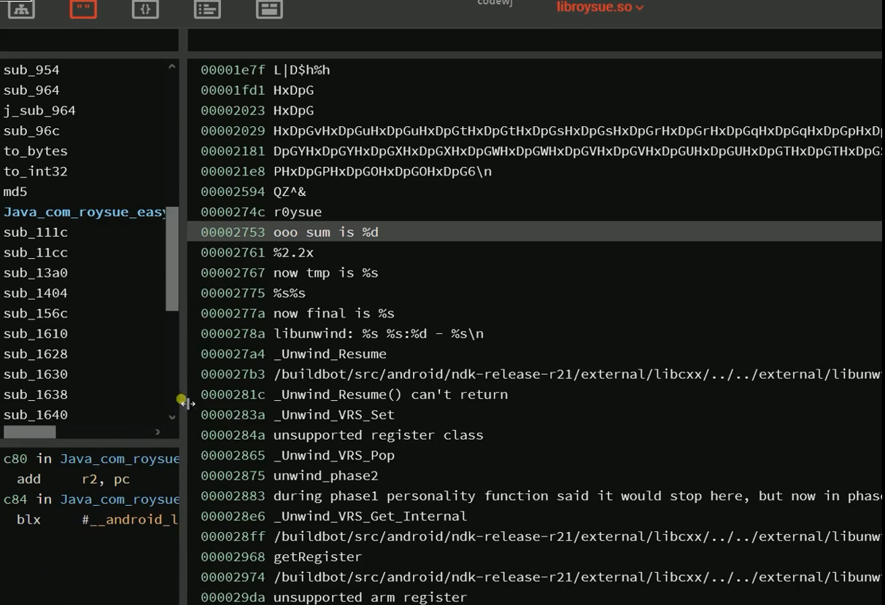This screenshot has height=605, width=885.
Task: Click the function list vertical scrollbar thumb
Action: pos(172,259)
